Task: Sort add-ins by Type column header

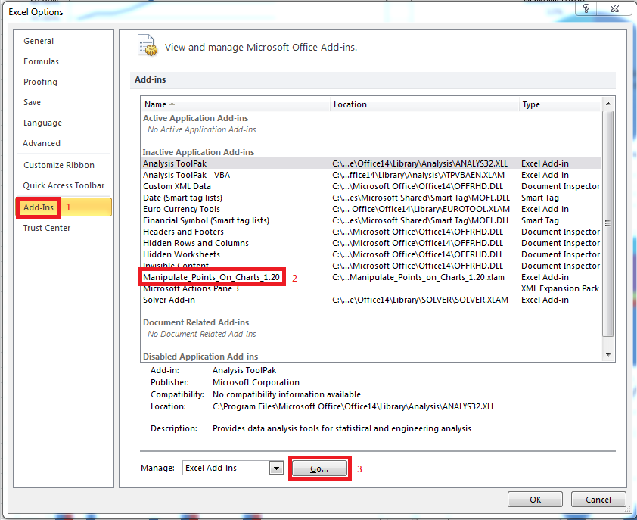Action: click(x=561, y=104)
